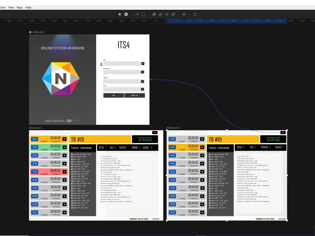Image resolution: width=315 pixels, height=236 pixels.
Task: Click the blue TB #09 badge in Artboard 4
Action: coord(172,204)
